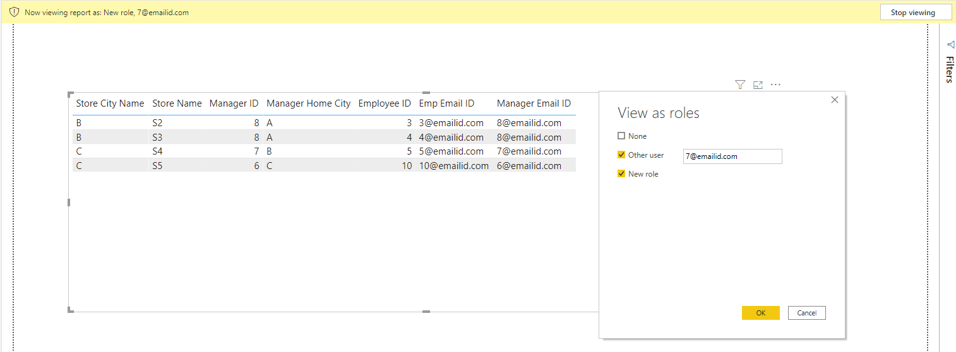
Task: Cancel the View as roles dialog
Action: click(807, 313)
